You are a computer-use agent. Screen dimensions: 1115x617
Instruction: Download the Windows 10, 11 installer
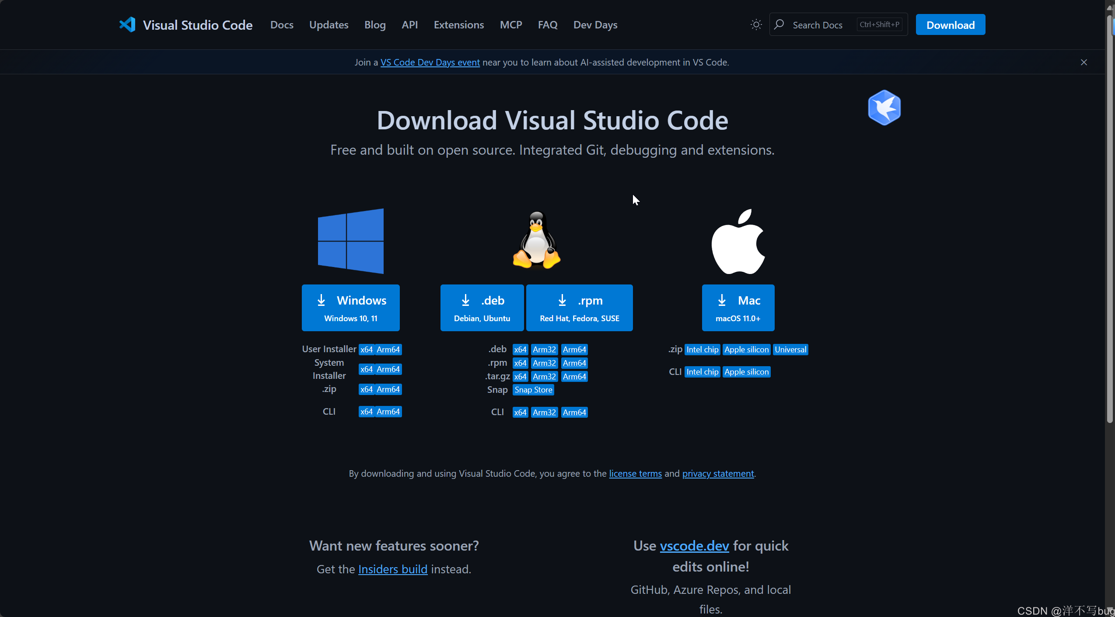pyautogui.click(x=350, y=308)
